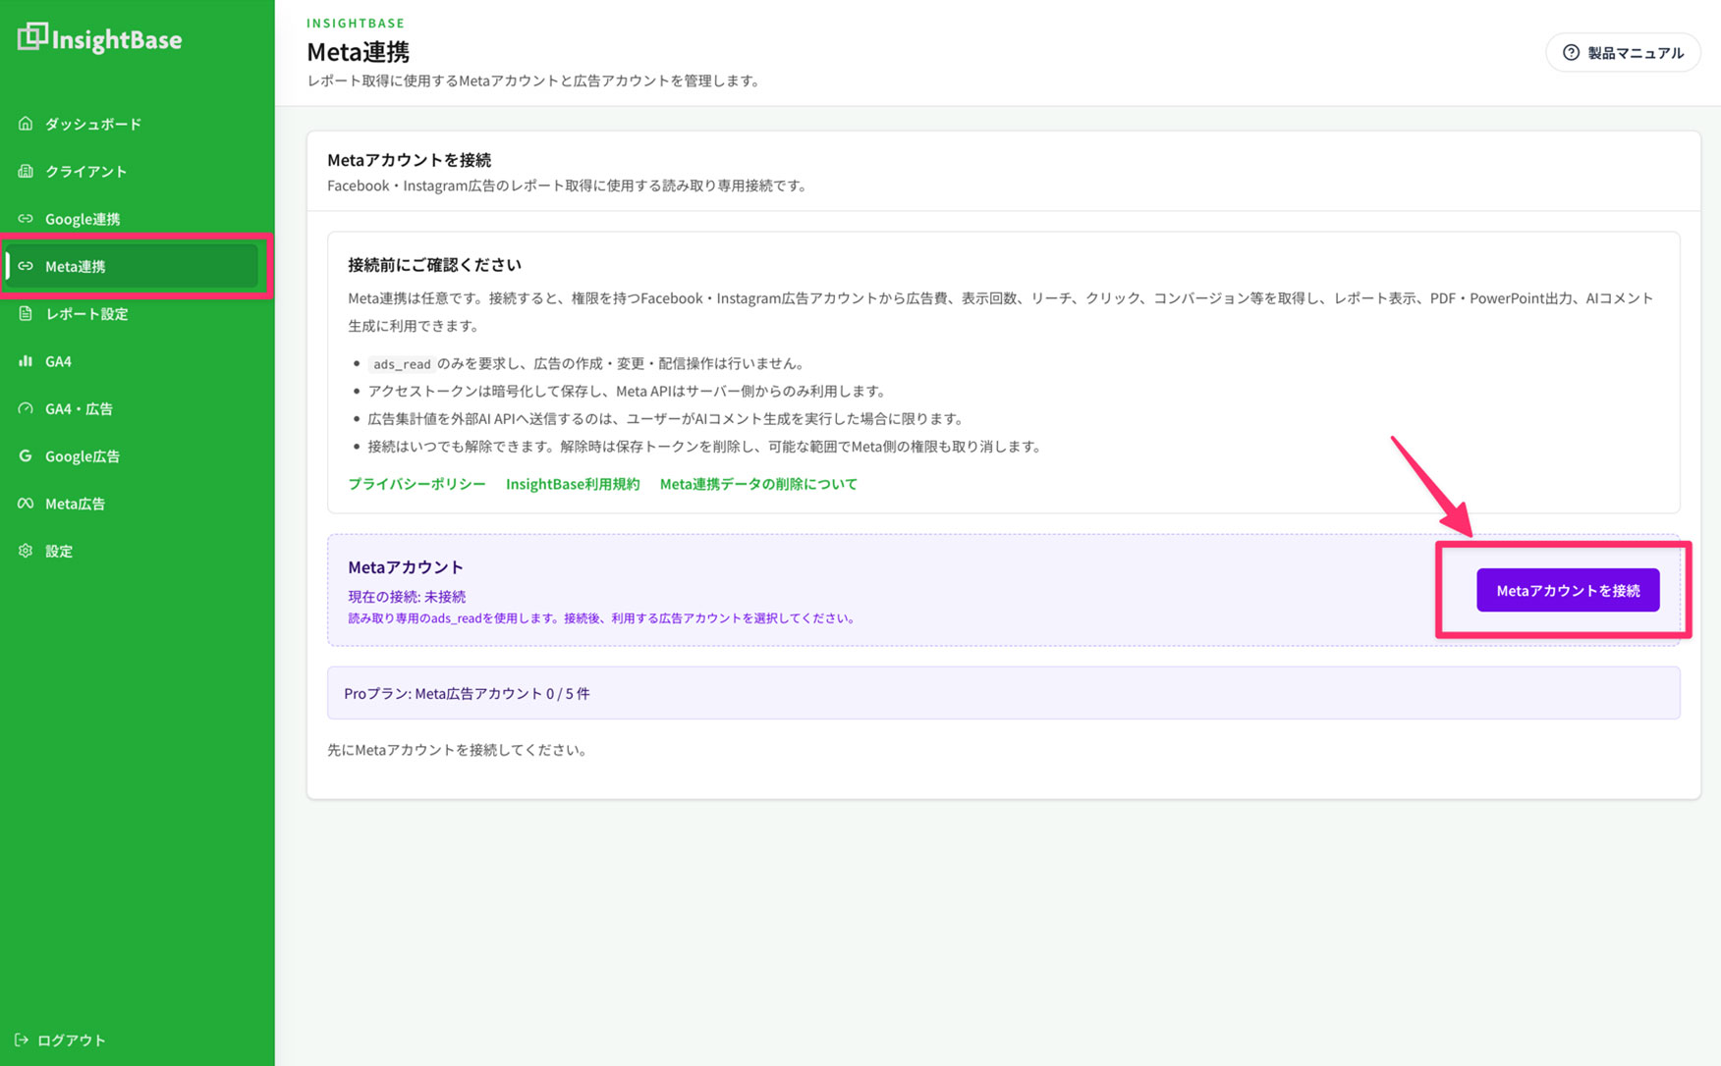Click the dashboard home icon

point(26,124)
